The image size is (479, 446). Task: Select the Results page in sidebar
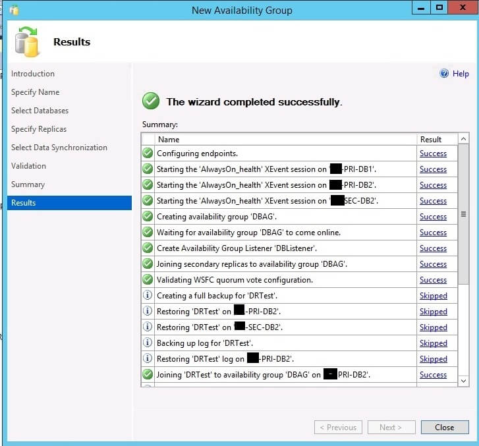point(69,203)
